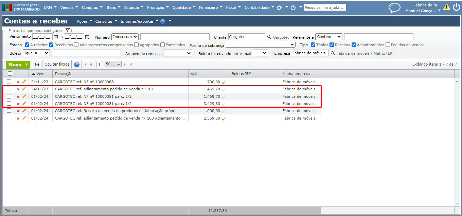The height and width of the screenshot is (216, 462).
Task: Open the Boleto 'Igual a' dropdown
Action: click(x=36, y=53)
